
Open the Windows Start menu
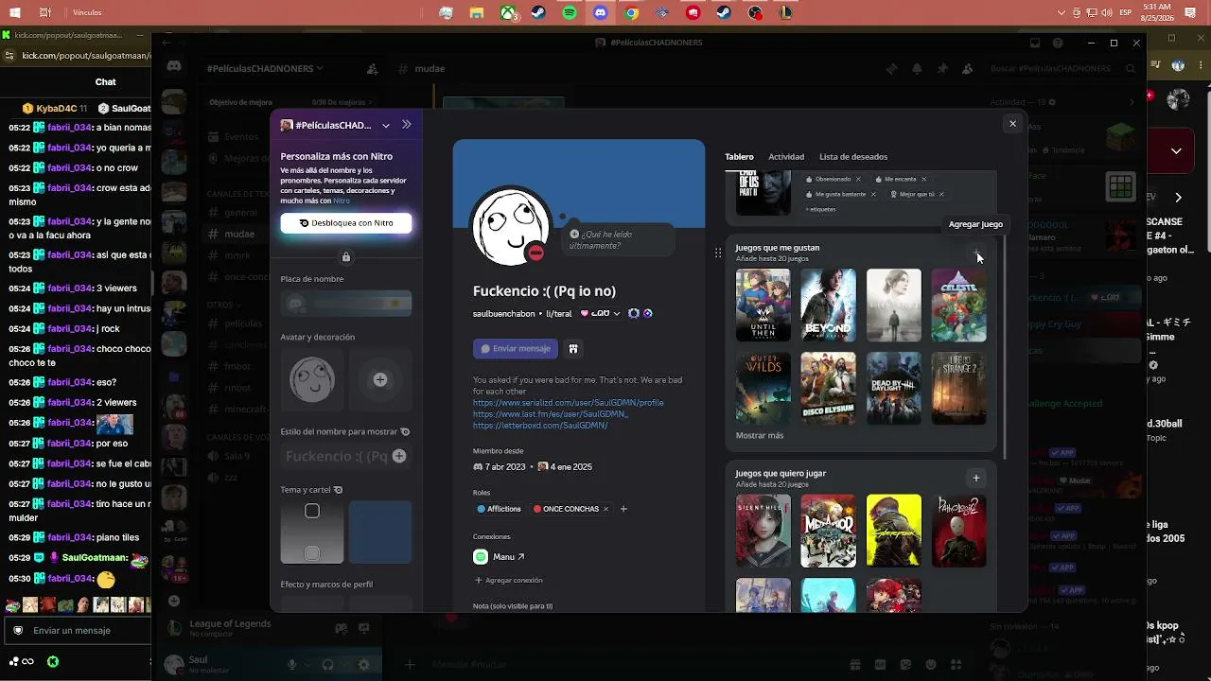[x=15, y=13]
